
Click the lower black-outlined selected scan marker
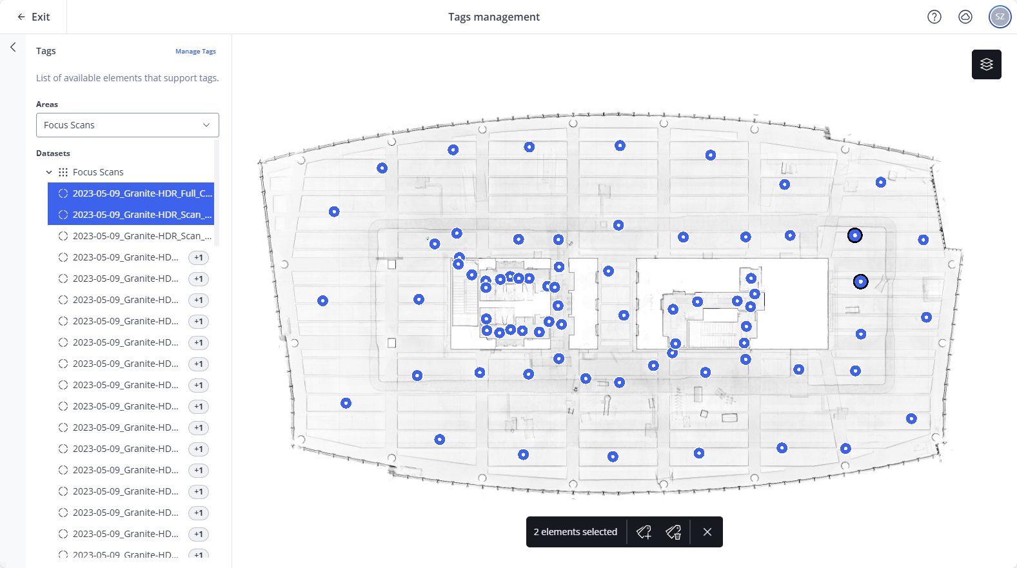[x=860, y=282]
